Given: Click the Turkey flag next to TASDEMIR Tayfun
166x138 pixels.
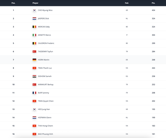Looking at the screenshot, I should click(34, 51).
